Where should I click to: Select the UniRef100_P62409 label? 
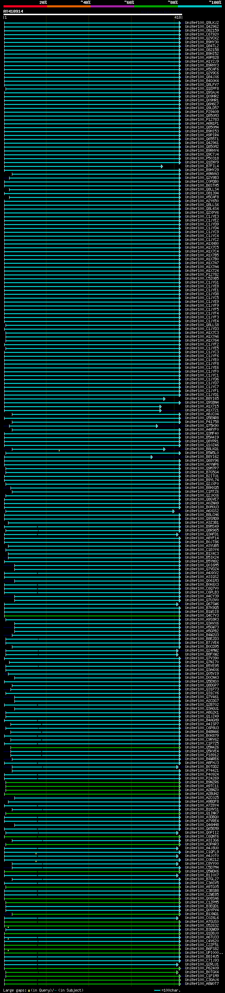202,968
